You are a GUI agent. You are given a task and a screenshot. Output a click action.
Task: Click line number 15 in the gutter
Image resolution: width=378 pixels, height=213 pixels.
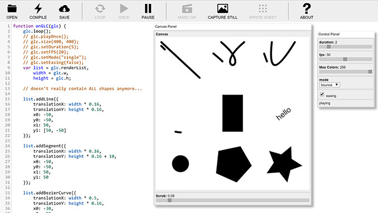coord(7,99)
